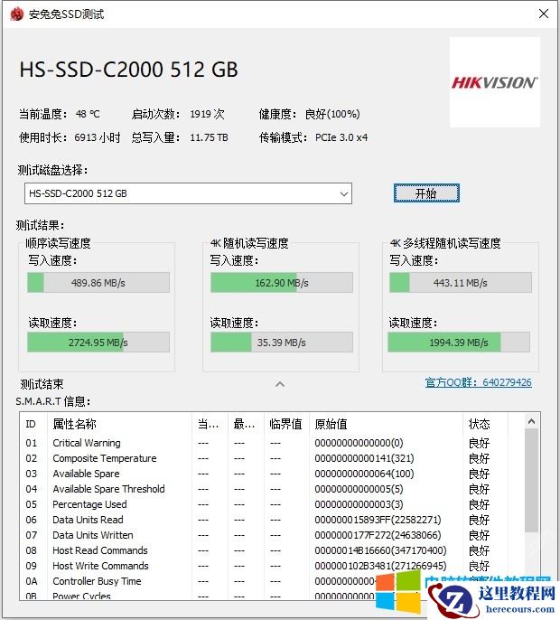
Task: Click the health value 良好(100%)
Action: [332, 114]
